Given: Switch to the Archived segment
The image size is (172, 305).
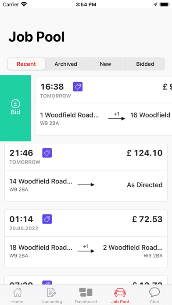Looking at the screenshot, I should tap(66, 64).
